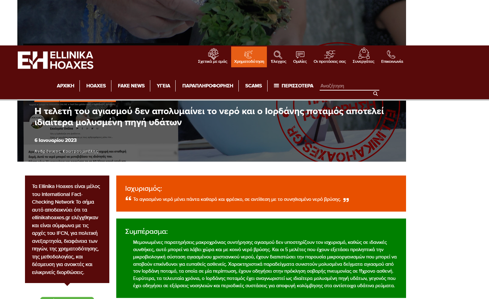Expand the ΠΕΡΙΣΣΟΤΕΡΑ menu

pos(294,86)
